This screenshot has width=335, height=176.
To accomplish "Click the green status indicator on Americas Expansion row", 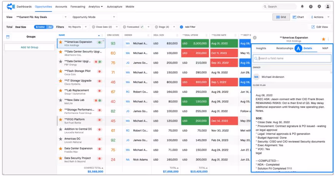I will click(100, 42).
